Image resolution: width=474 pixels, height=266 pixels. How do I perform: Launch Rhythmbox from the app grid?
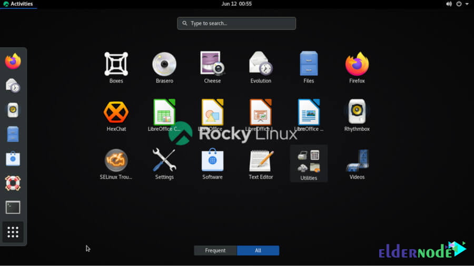point(357,115)
